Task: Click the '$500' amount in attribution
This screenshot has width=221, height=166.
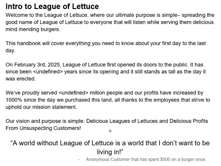Action: click(x=165, y=159)
